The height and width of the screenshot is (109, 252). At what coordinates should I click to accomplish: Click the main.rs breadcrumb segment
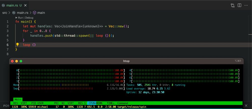[x=22, y=13]
